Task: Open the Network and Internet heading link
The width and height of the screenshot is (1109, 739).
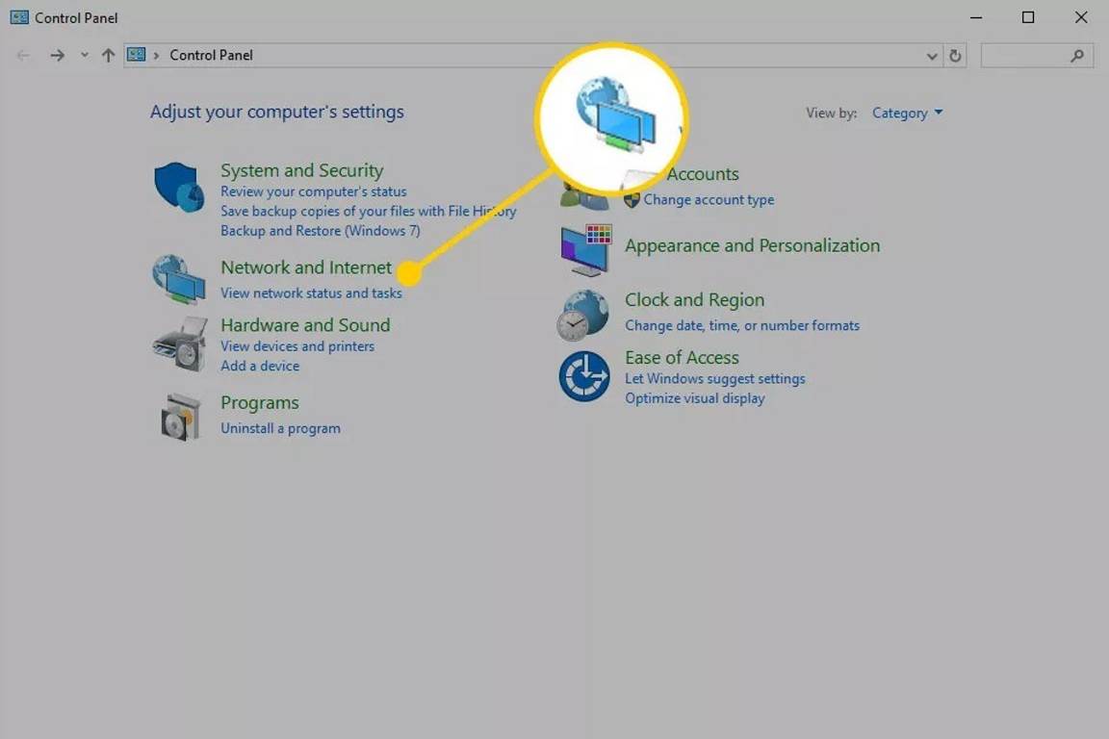Action: tap(306, 268)
